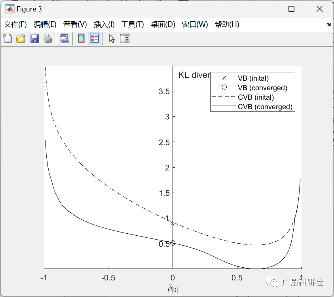Open the 工具(T) menu
This screenshot has width=334, height=297.
pyautogui.click(x=133, y=24)
